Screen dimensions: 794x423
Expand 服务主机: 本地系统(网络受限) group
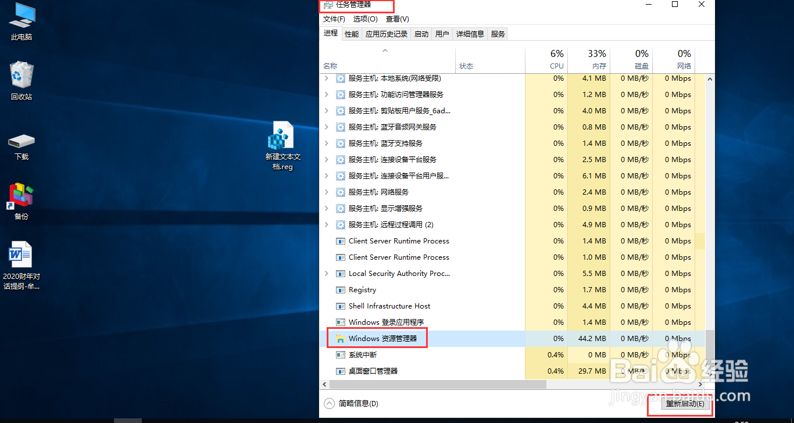point(326,78)
